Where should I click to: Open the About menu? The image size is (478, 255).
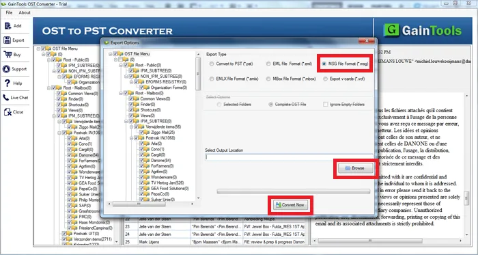[25, 12]
